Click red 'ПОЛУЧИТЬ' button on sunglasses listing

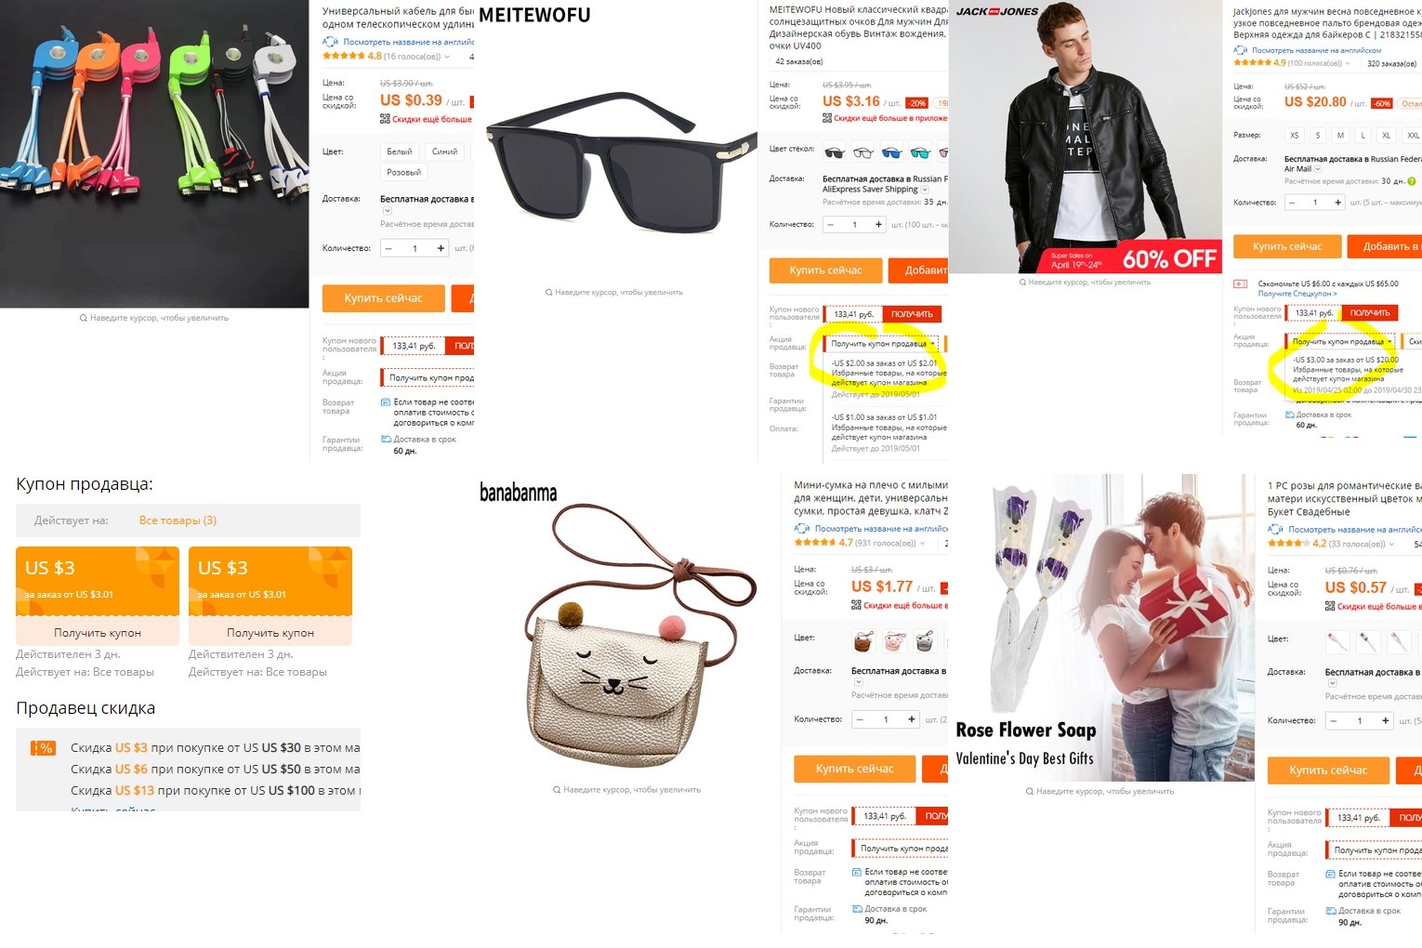pyautogui.click(x=912, y=314)
